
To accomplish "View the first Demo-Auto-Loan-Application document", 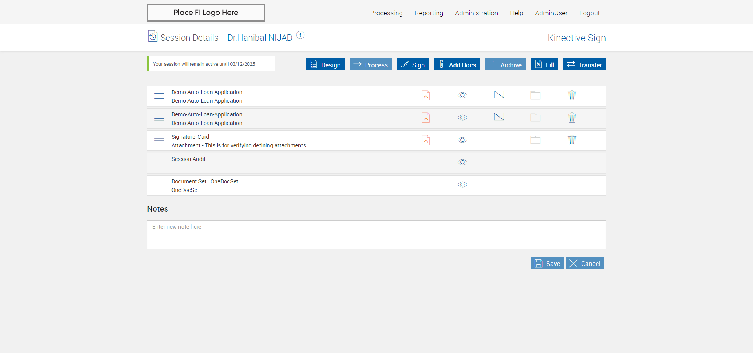I will pos(462,95).
